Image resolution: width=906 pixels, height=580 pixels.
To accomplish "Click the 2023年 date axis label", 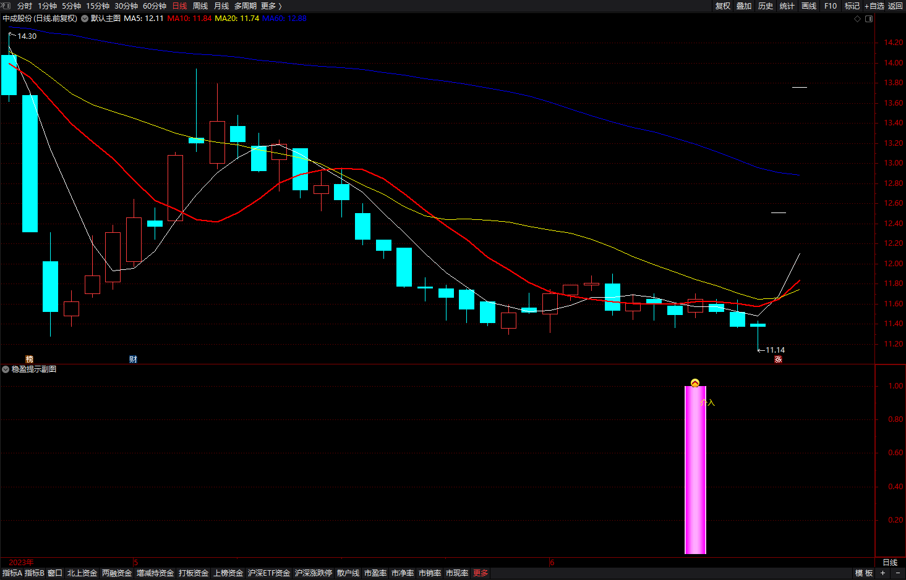I will pos(22,562).
